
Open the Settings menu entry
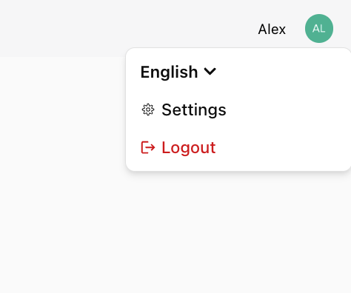184,110
